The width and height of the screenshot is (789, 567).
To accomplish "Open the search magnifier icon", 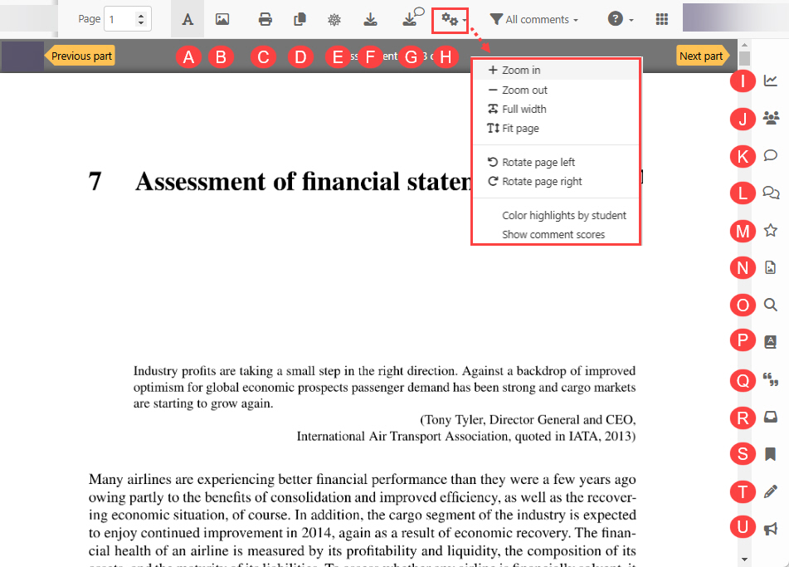I will point(771,305).
